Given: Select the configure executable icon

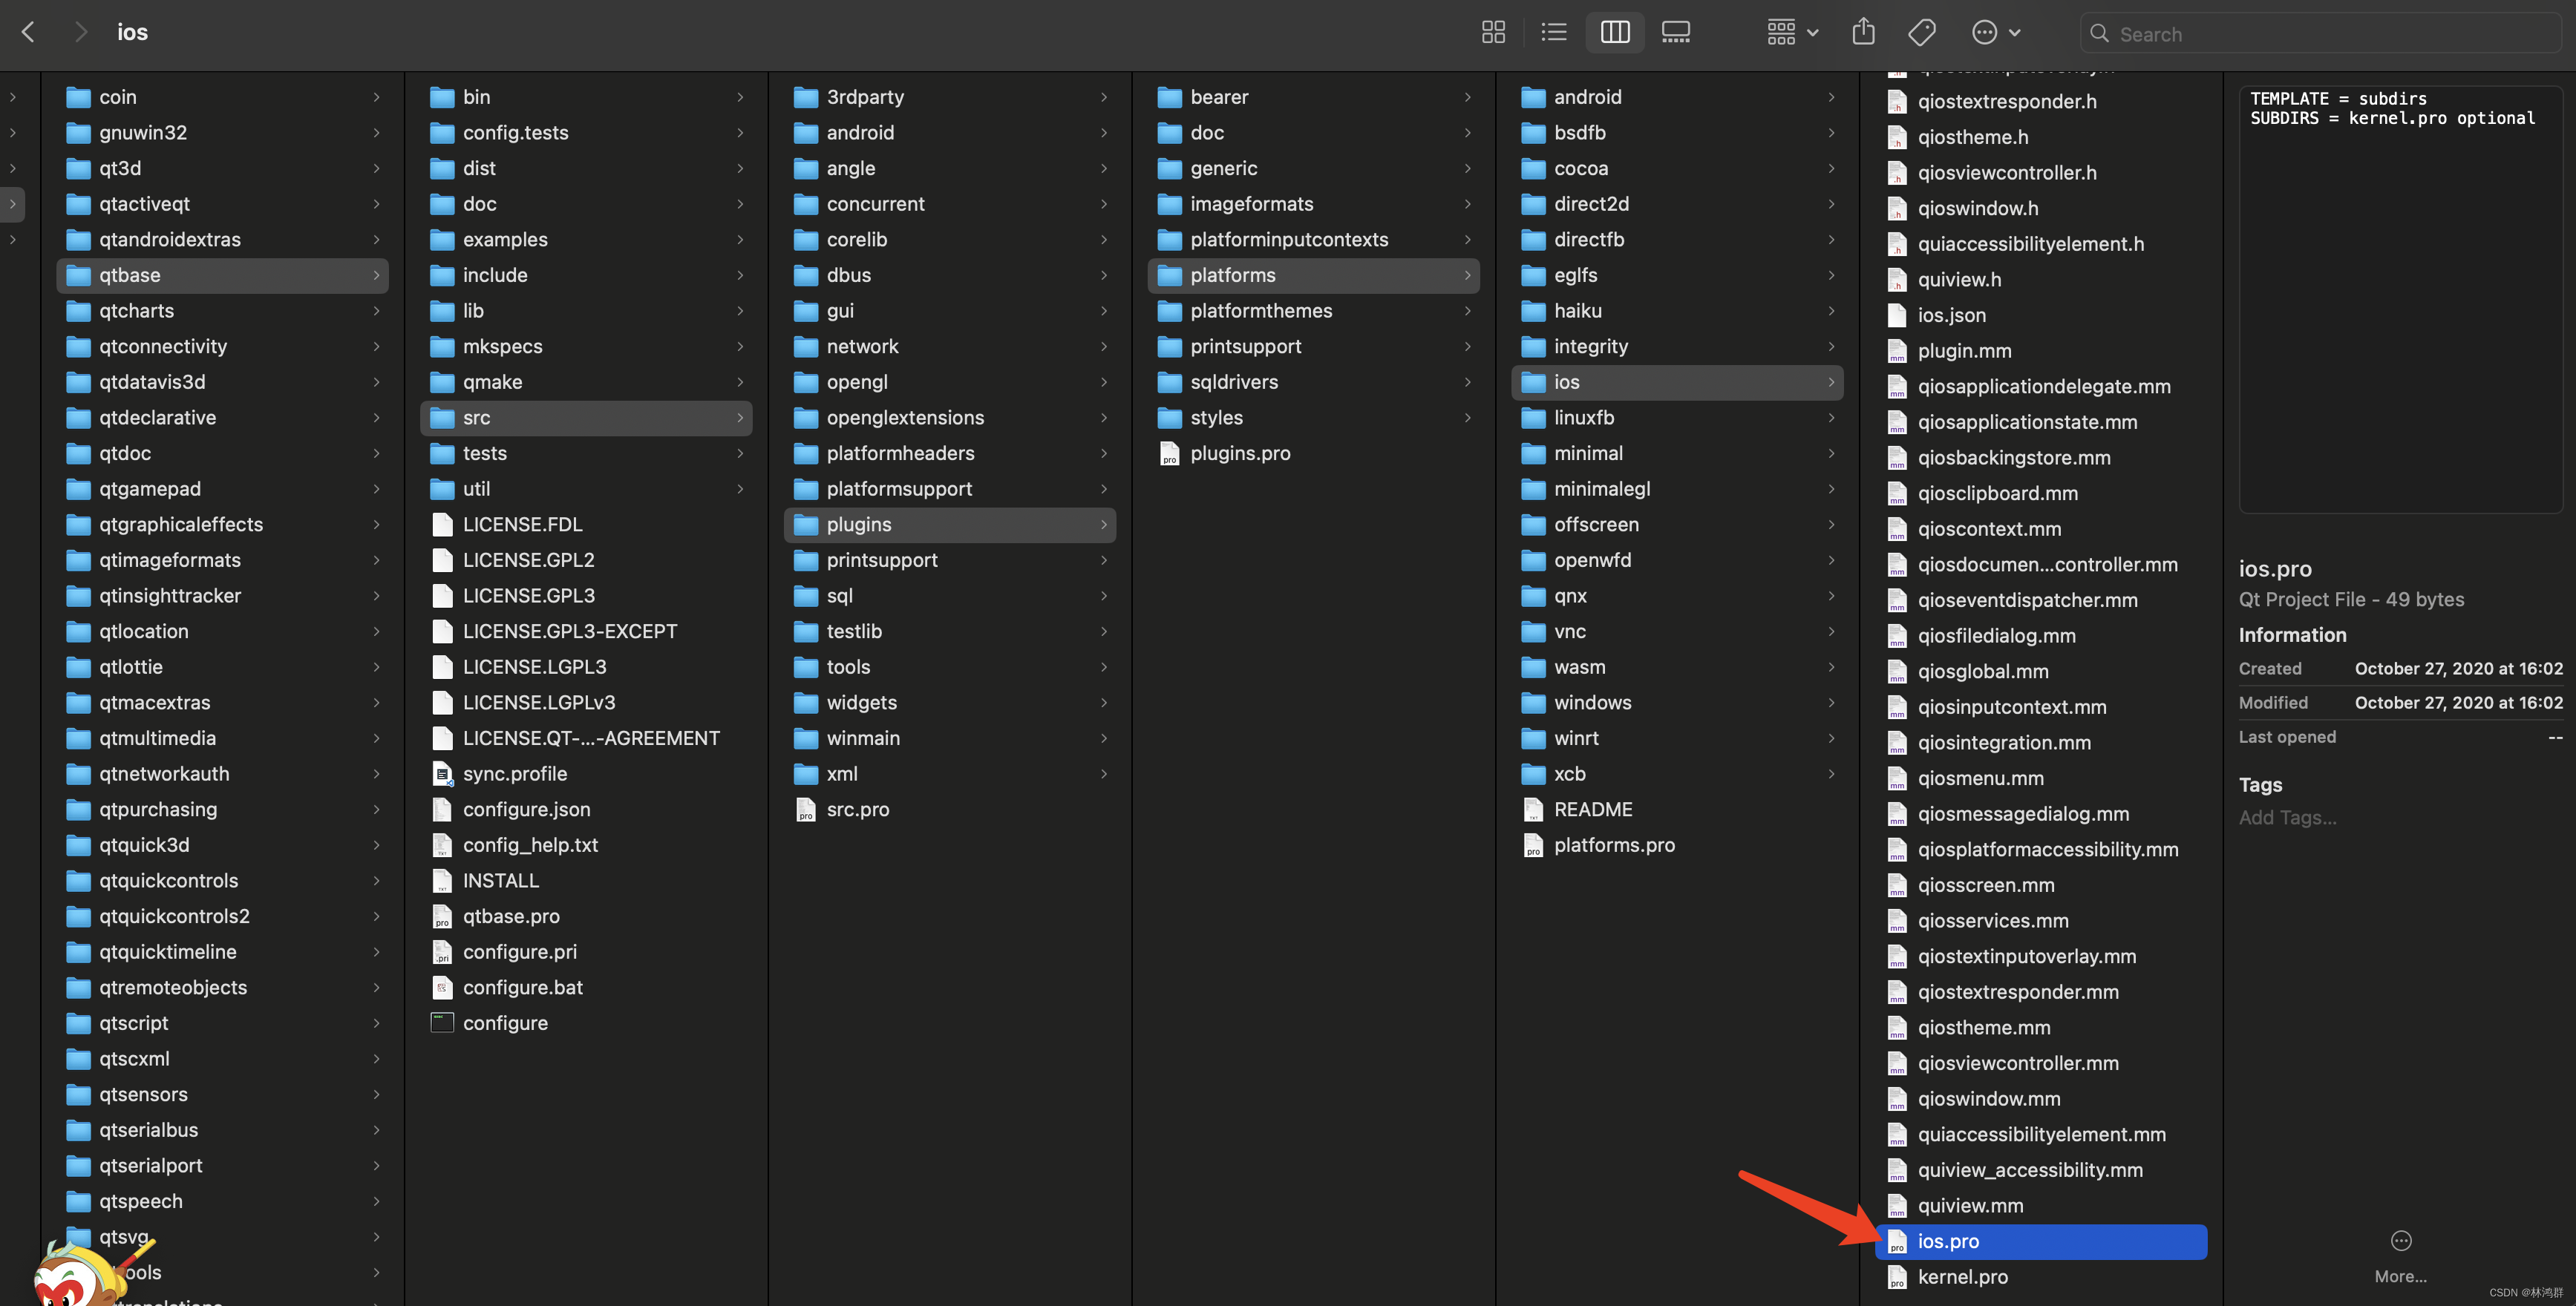Looking at the screenshot, I should click(x=442, y=1023).
